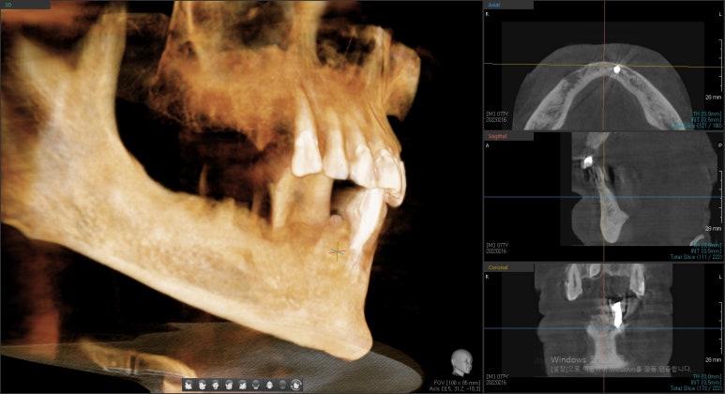Click the seventh head orientation icon
The width and height of the screenshot is (725, 394).
269,385
